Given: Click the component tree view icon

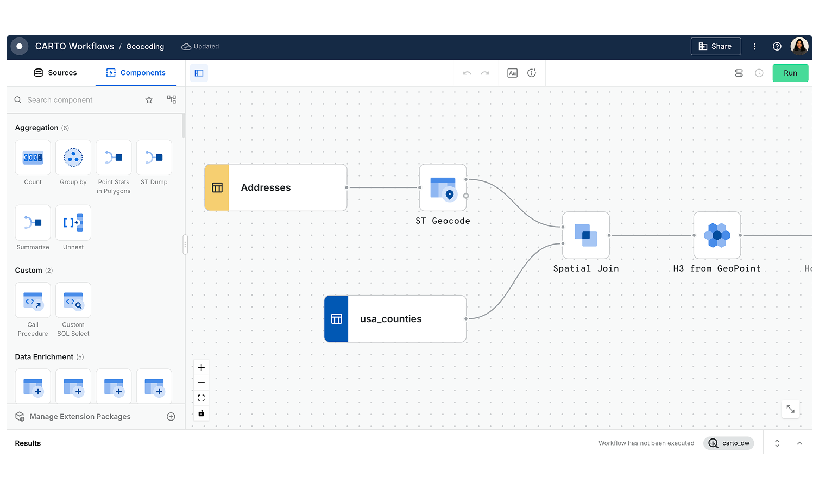Looking at the screenshot, I should [172, 99].
